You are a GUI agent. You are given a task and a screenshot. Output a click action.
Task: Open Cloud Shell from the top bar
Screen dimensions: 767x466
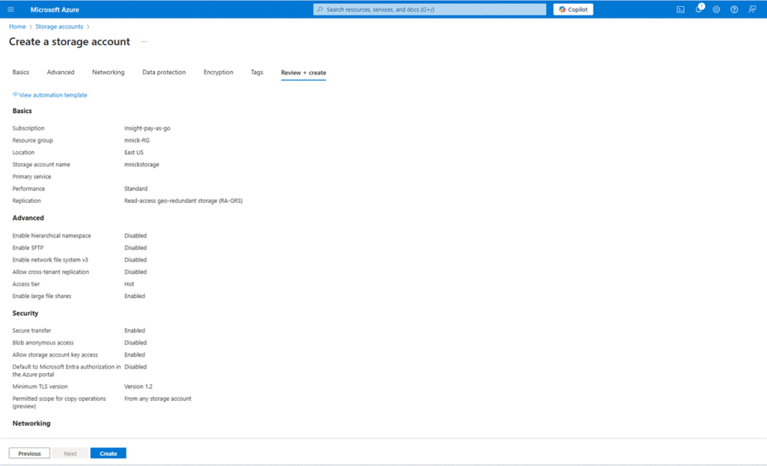click(x=680, y=10)
